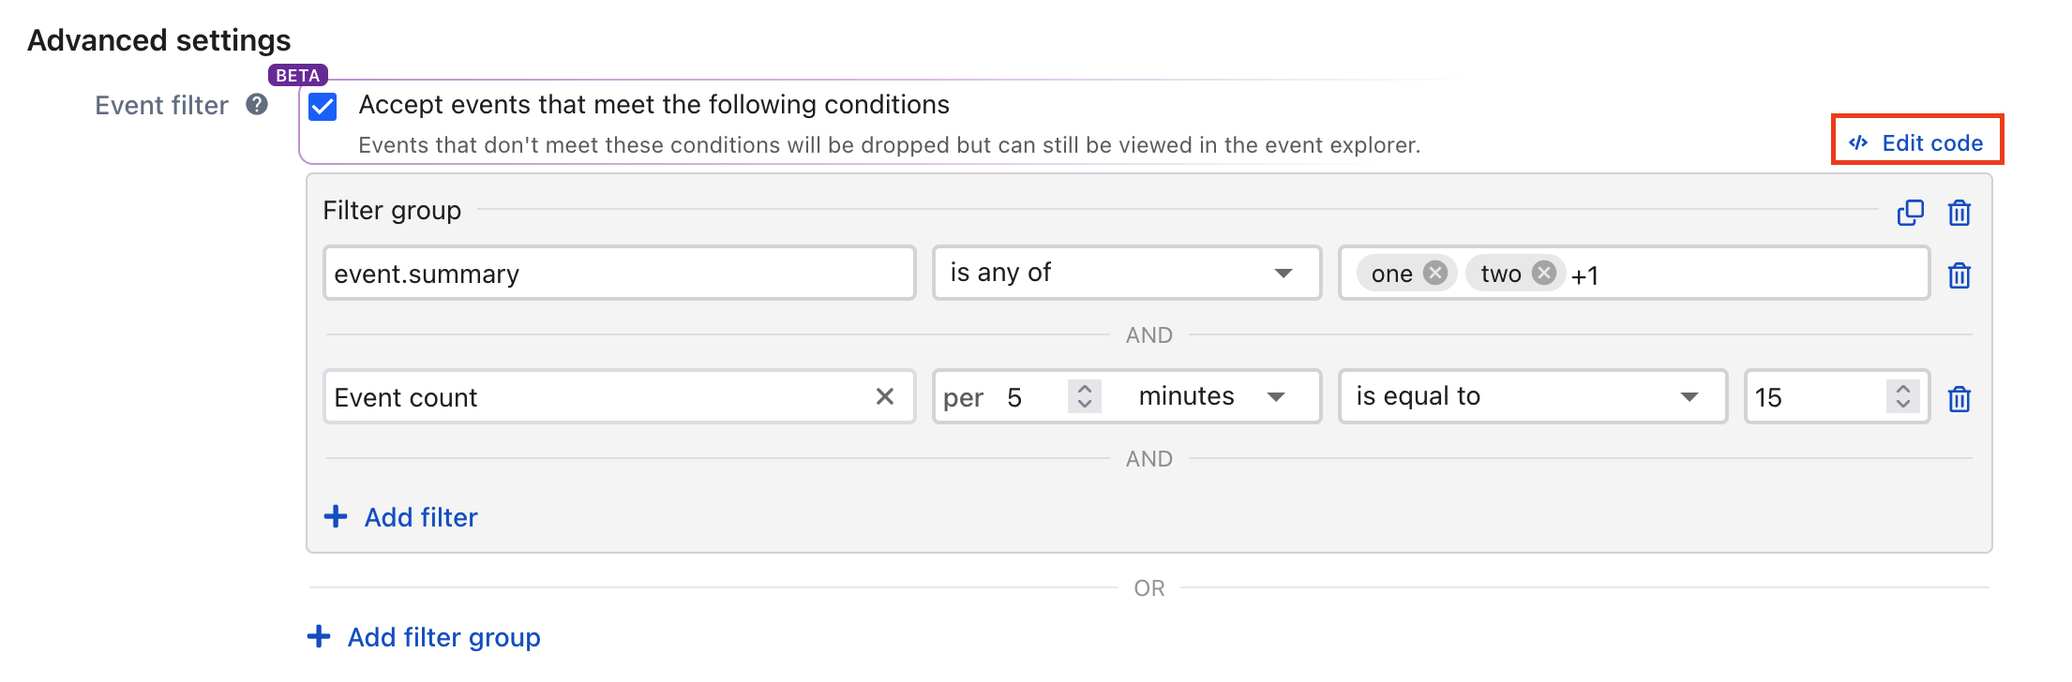Viewport: 2072px width, 682px height.
Task: Uncheck Accept events that meet conditions checkbox
Action: tap(323, 107)
